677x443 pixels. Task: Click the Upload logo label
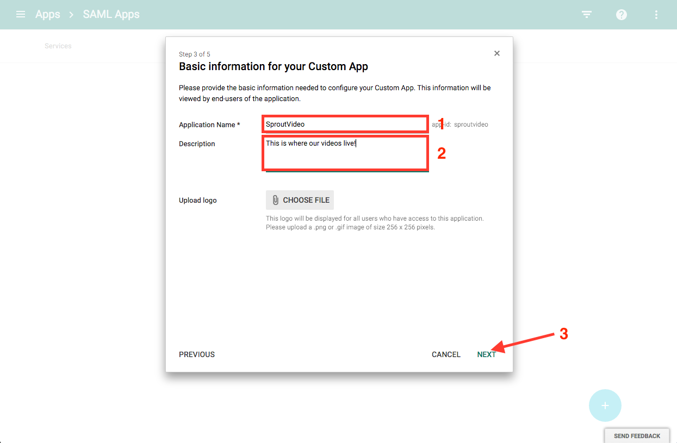tap(198, 201)
